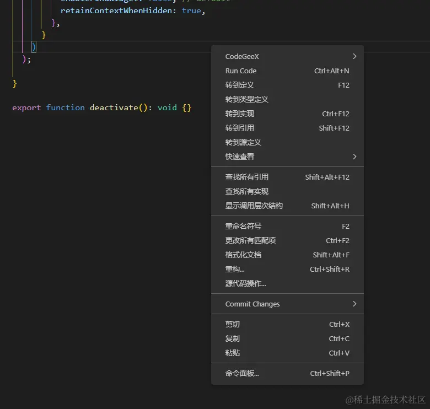The height and width of the screenshot is (409, 430).
Task: Choose 重命名符号 menu entry
Action: [287, 226]
